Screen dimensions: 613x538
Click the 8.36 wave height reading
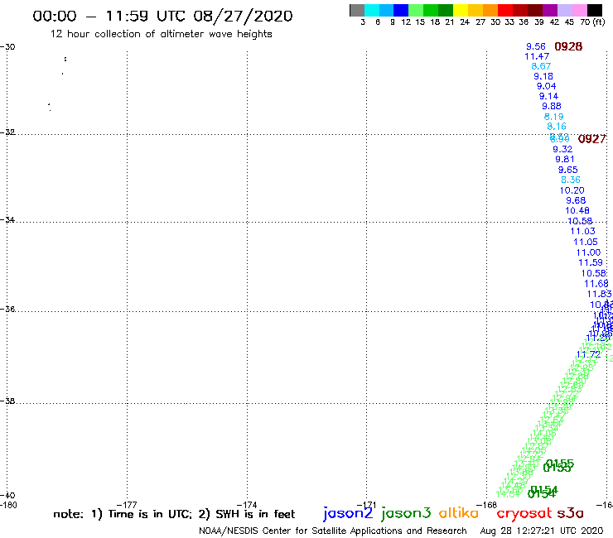click(x=571, y=180)
